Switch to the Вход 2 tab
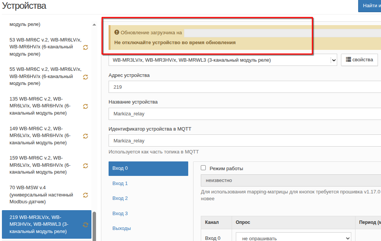The image size is (381, 241). pyautogui.click(x=120, y=198)
